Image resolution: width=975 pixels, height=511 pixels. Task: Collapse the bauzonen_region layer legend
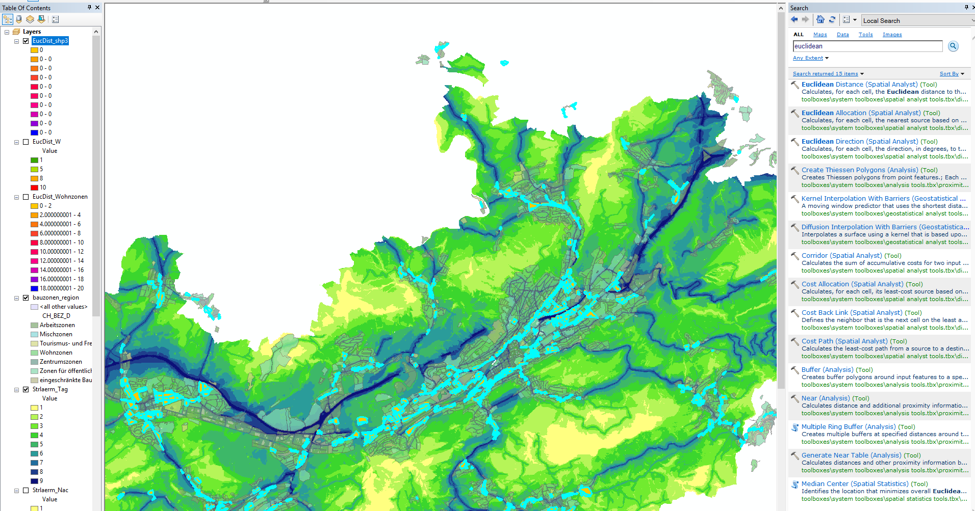point(17,298)
